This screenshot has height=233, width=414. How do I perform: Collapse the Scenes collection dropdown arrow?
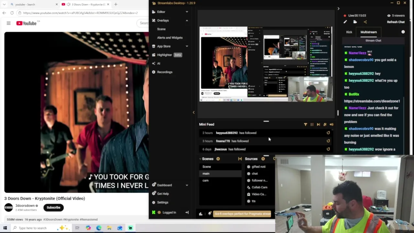200,159
